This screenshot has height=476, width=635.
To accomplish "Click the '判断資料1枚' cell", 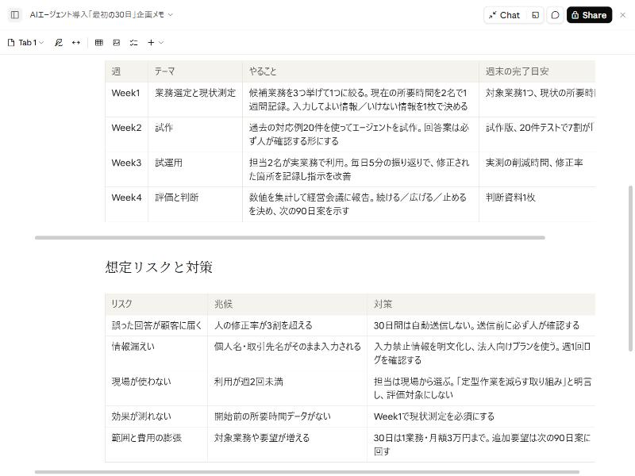I will (537, 204).
